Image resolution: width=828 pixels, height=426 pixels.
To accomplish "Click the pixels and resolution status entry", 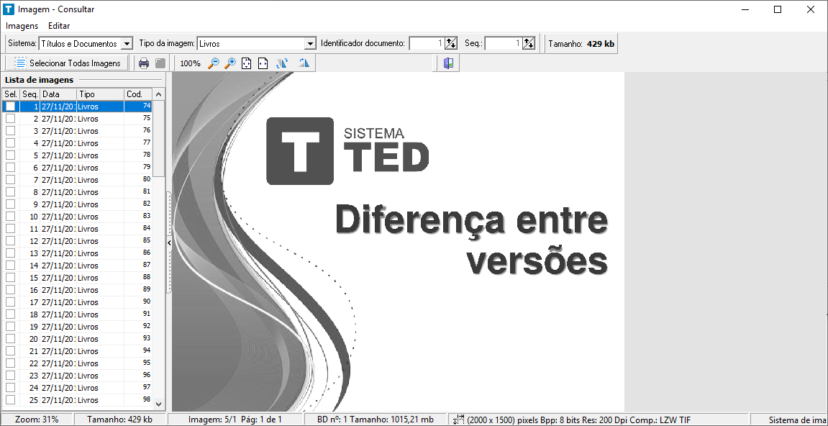I will coord(599,420).
